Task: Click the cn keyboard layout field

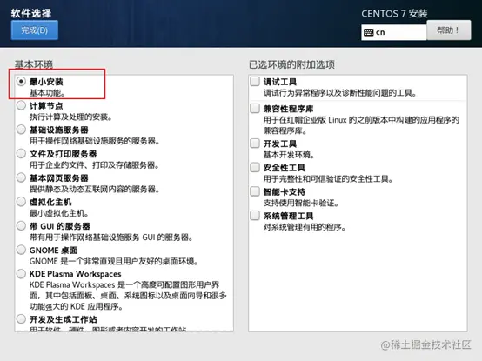Action: (394, 32)
